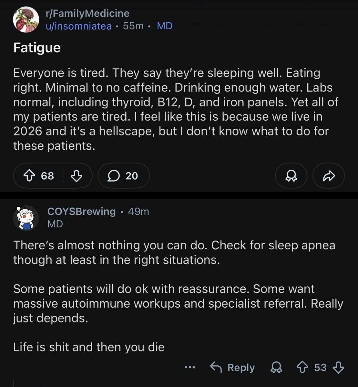Tap the r/FamilyMedicine community avatar
358x387 pixels.
pos(26,19)
